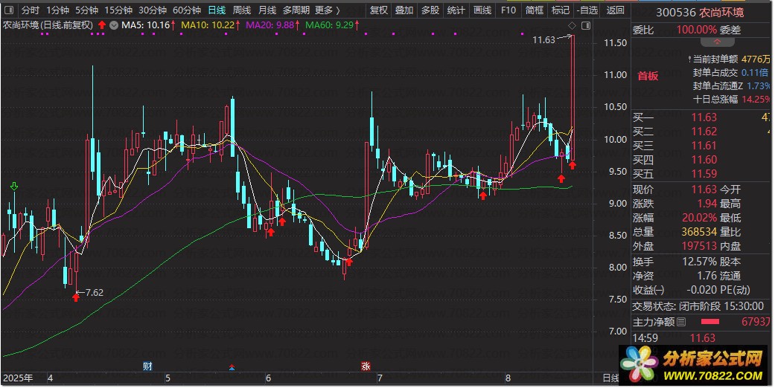Click the 换手 12.57% value

point(699,262)
